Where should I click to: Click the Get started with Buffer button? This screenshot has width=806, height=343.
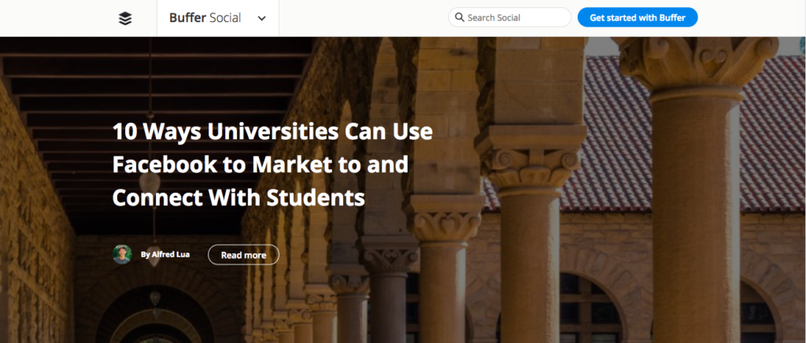638,17
